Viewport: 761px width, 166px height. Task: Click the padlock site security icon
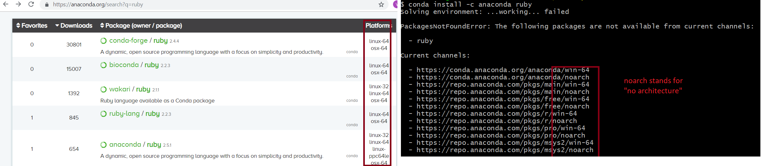[47, 5]
